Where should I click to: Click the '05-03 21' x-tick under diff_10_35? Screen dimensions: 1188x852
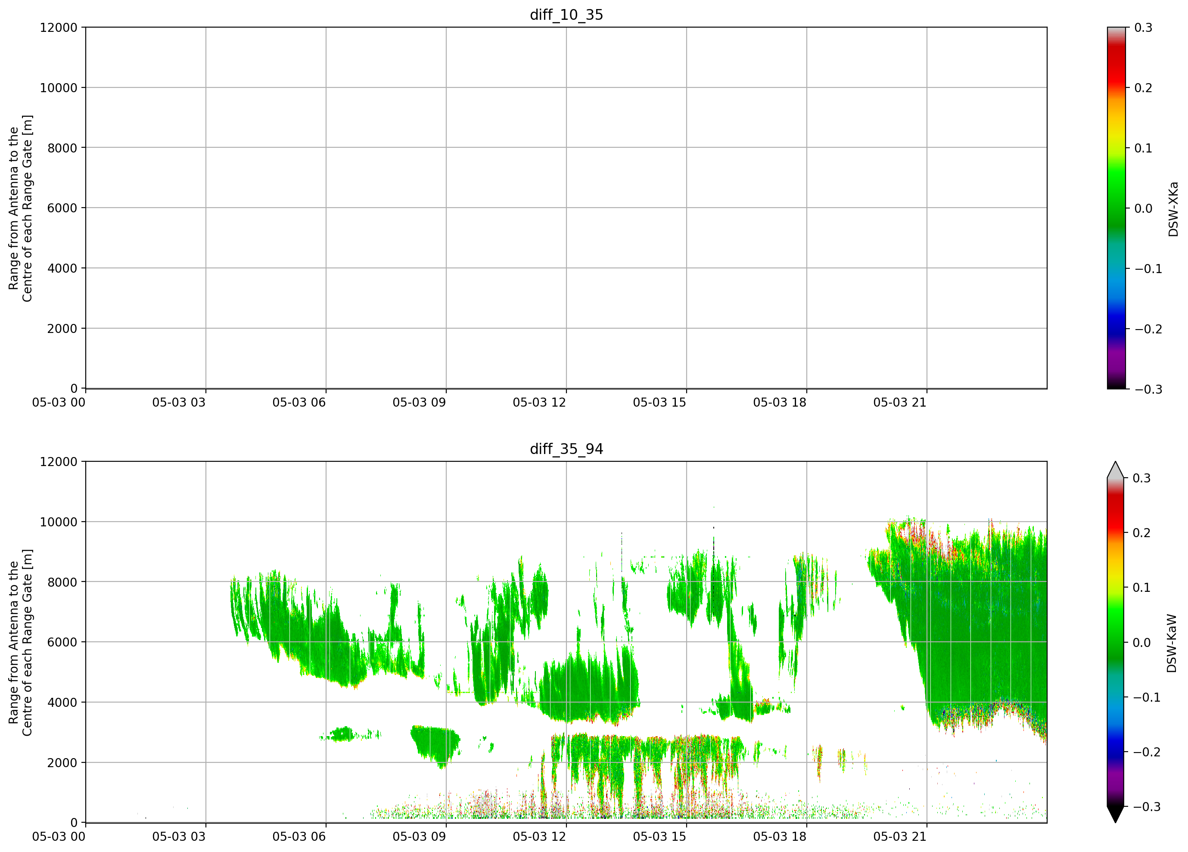900,402
